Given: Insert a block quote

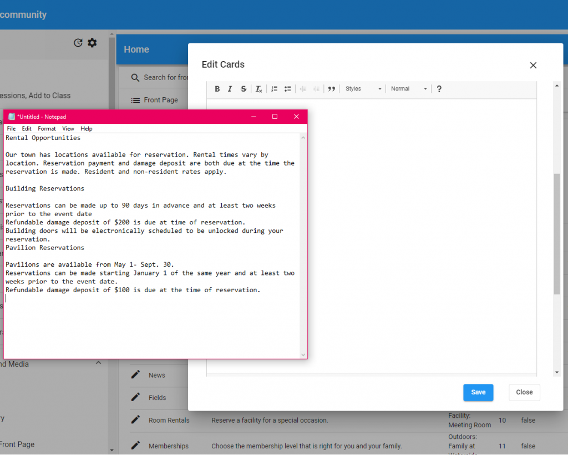Looking at the screenshot, I should click(331, 89).
